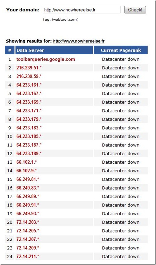
Task: Open the 66.249.89.* datacenter entry
Action: pos(28,197)
